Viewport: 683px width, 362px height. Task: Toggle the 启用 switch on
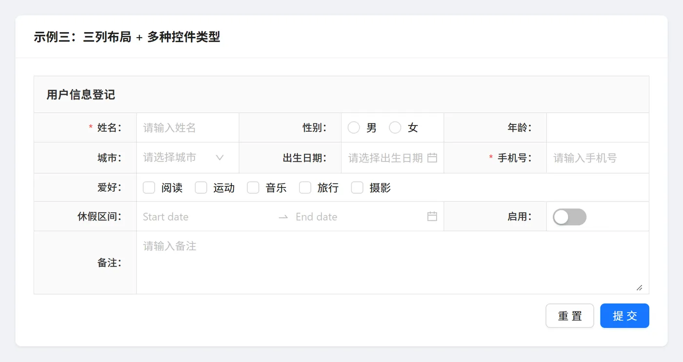tap(569, 217)
